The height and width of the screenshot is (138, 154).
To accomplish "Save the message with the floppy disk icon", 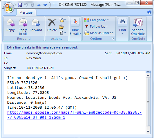I will [x=20, y=5].
